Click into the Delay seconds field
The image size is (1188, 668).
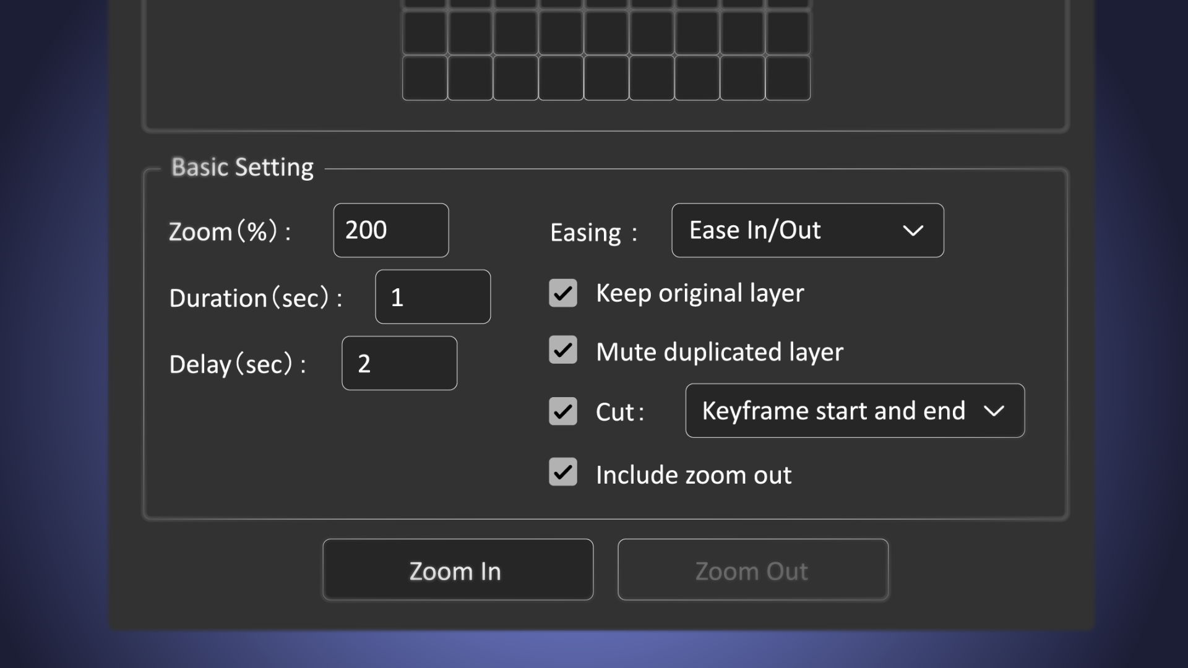[x=399, y=363]
